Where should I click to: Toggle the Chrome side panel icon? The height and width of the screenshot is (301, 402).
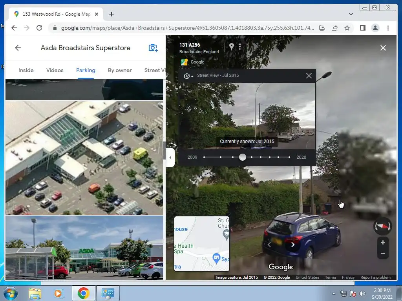[x=362, y=28]
